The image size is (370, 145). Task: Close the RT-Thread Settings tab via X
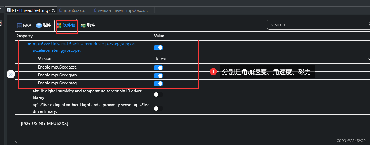pyautogui.click(x=54, y=10)
